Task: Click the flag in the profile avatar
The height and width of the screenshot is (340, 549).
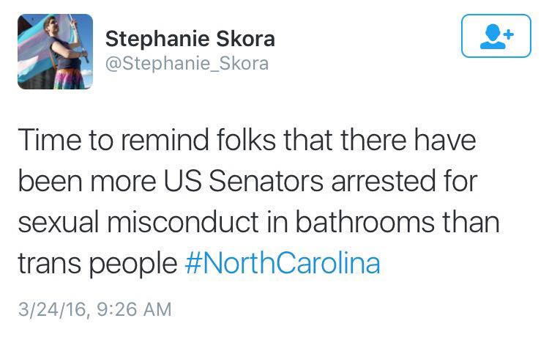Action: coord(39,49)
